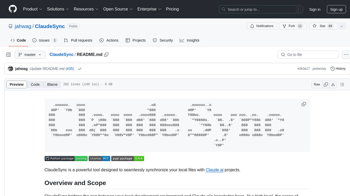Open the master branch selector
This screenshot has height=196, width=350.
point(30,55)
